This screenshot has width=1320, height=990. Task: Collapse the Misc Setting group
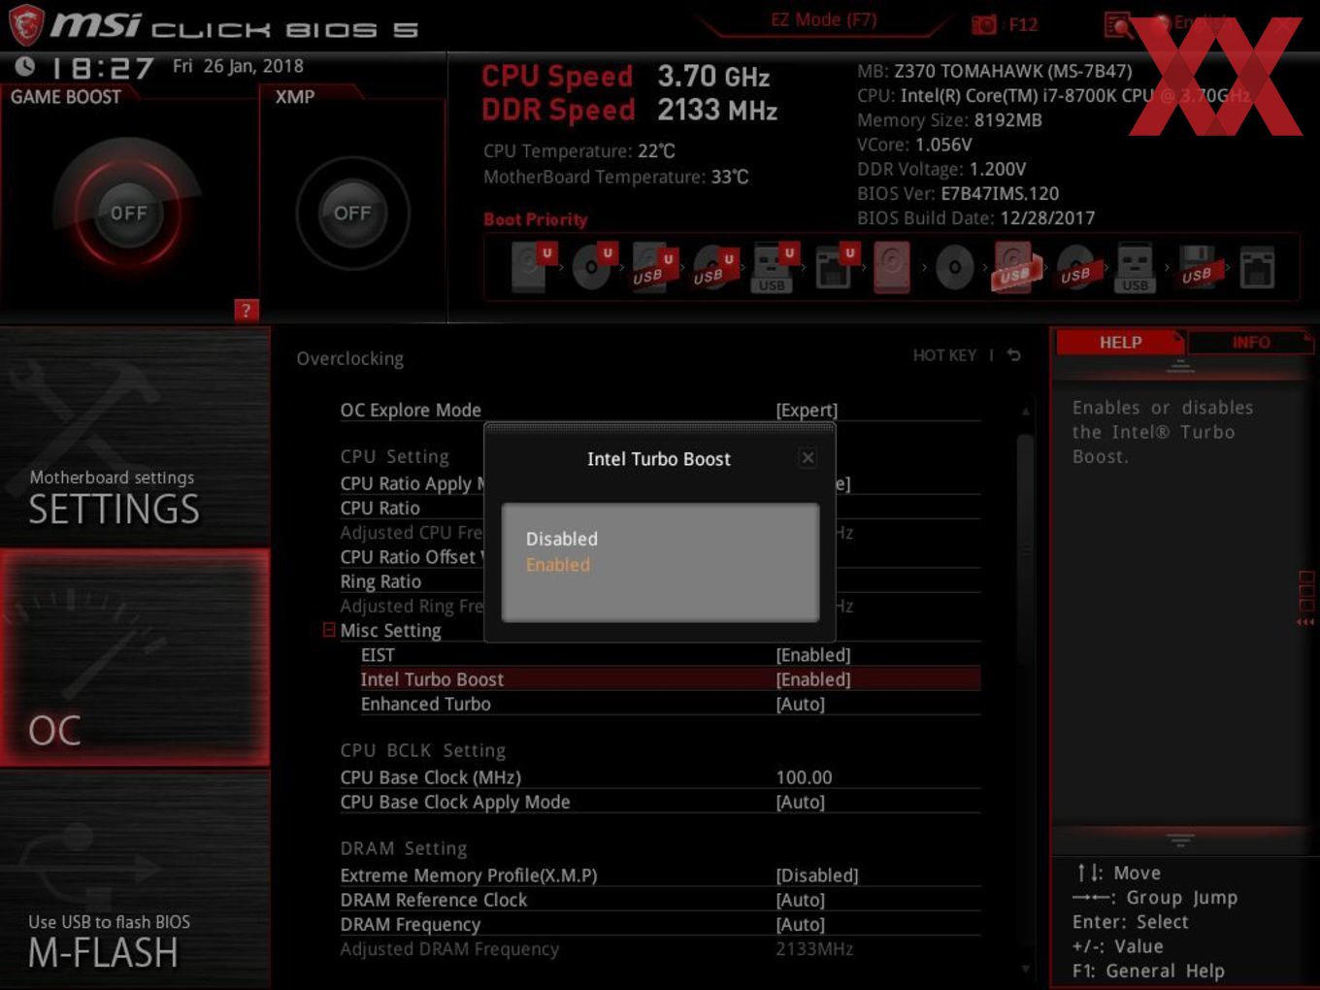point(329,630)
